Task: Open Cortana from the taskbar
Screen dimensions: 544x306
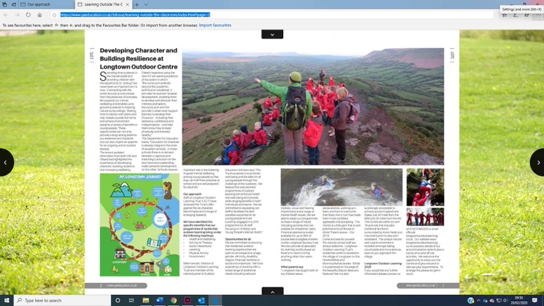Action: click(118, 300)
